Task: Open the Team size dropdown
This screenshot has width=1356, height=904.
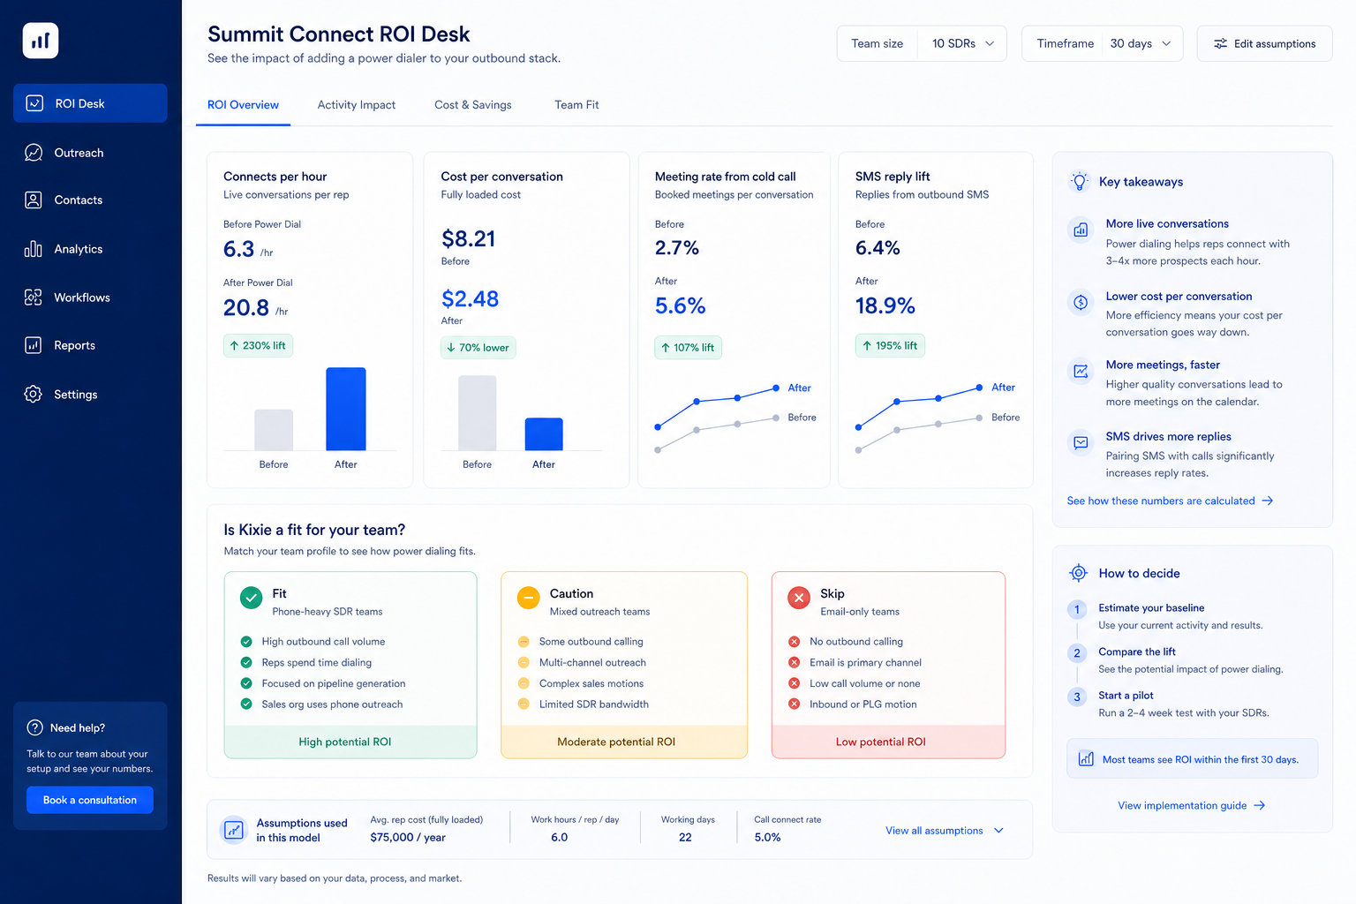Action: (922, 43)
